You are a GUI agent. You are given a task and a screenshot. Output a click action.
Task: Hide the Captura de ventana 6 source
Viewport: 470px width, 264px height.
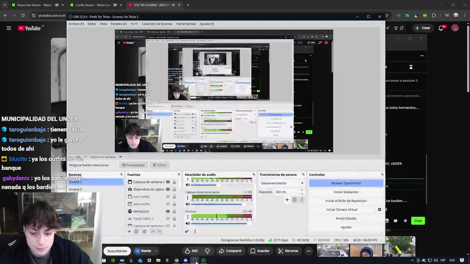168,182
